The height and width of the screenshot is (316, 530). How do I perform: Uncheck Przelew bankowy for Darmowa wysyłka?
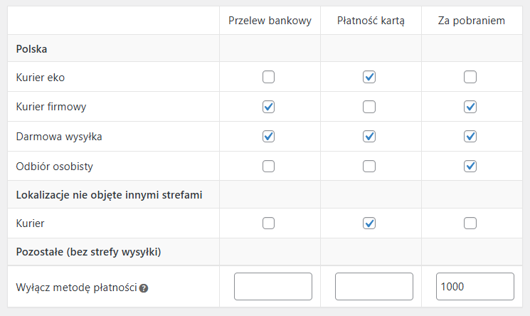point(268,137)
